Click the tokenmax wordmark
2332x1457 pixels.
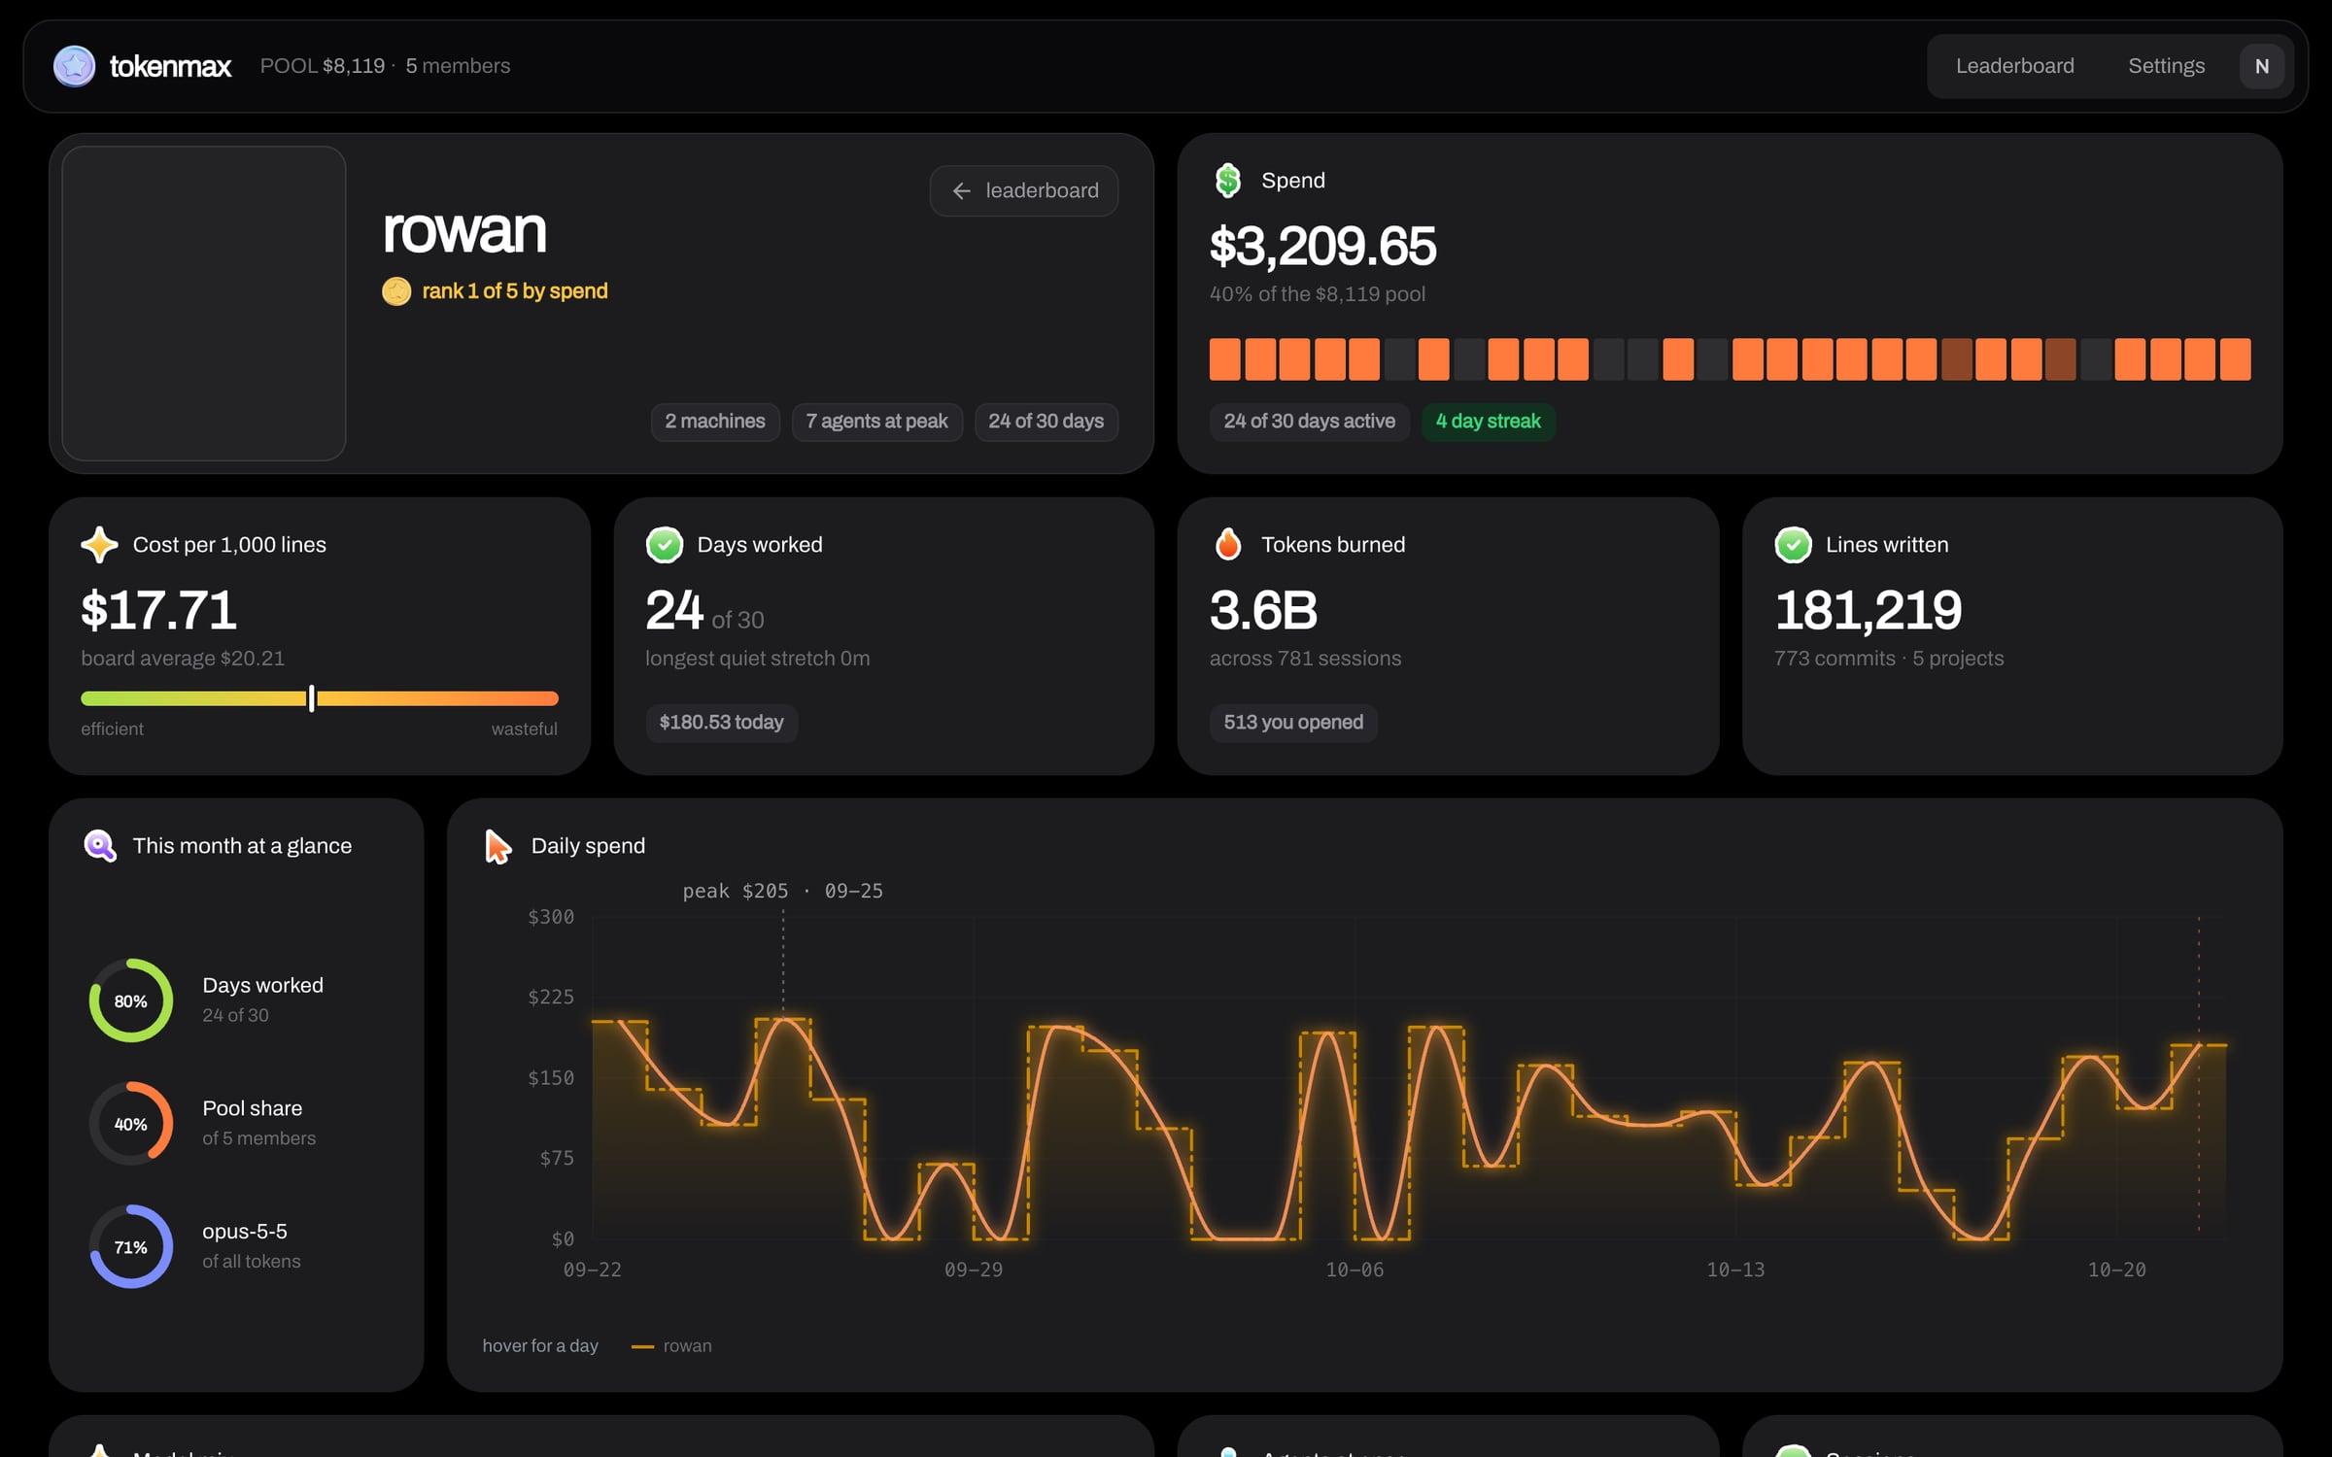click(x=170, y=66)
